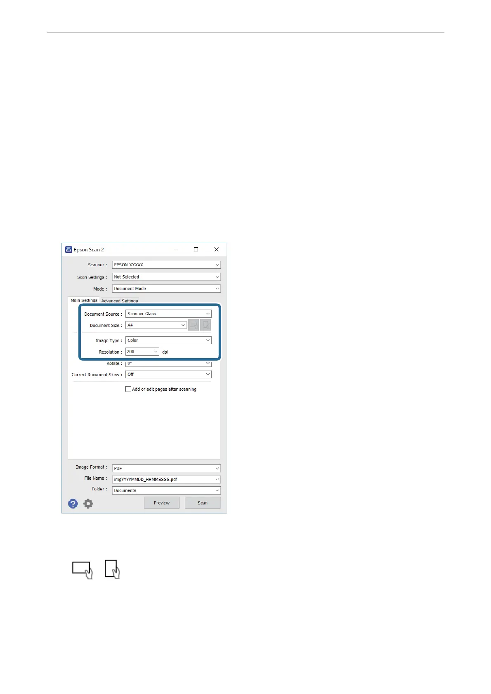491x694 pixels.
Task: Open the Mode dropdown showing Document Mode
Action: tap(166, 289)
